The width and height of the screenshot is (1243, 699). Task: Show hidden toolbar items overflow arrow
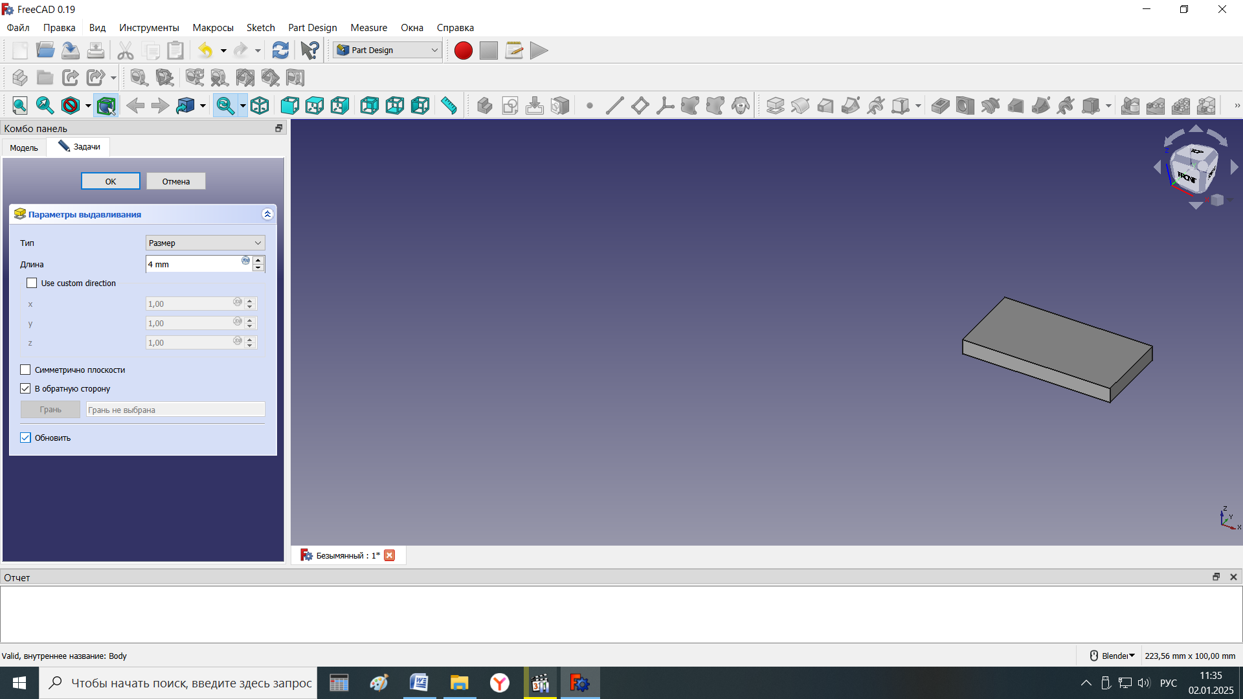[x=1237, y=105]
